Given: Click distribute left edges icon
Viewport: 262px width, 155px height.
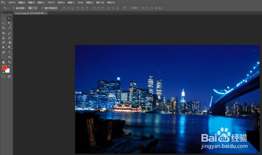Looking at the screenshot, I should (x=109, y=8).
